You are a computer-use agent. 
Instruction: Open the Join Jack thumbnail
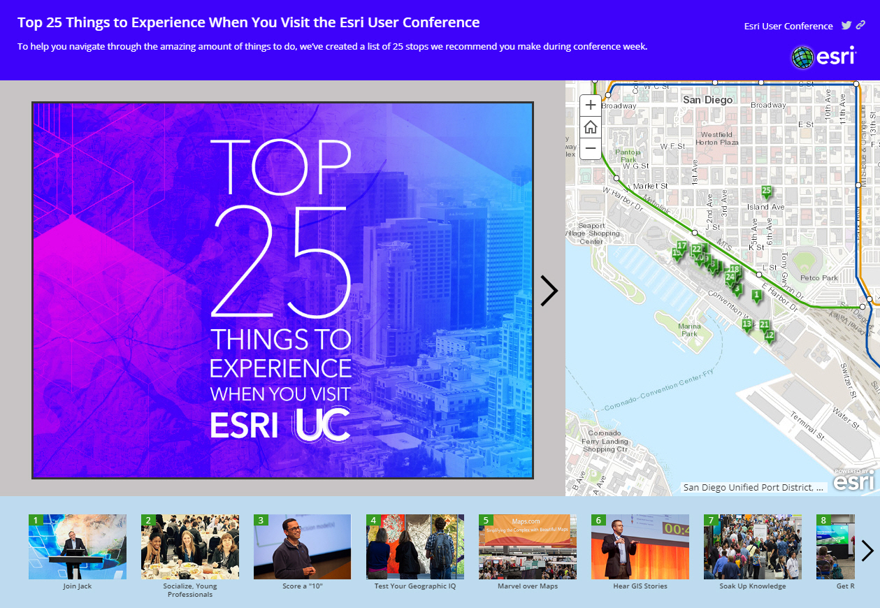coord(77,547)
